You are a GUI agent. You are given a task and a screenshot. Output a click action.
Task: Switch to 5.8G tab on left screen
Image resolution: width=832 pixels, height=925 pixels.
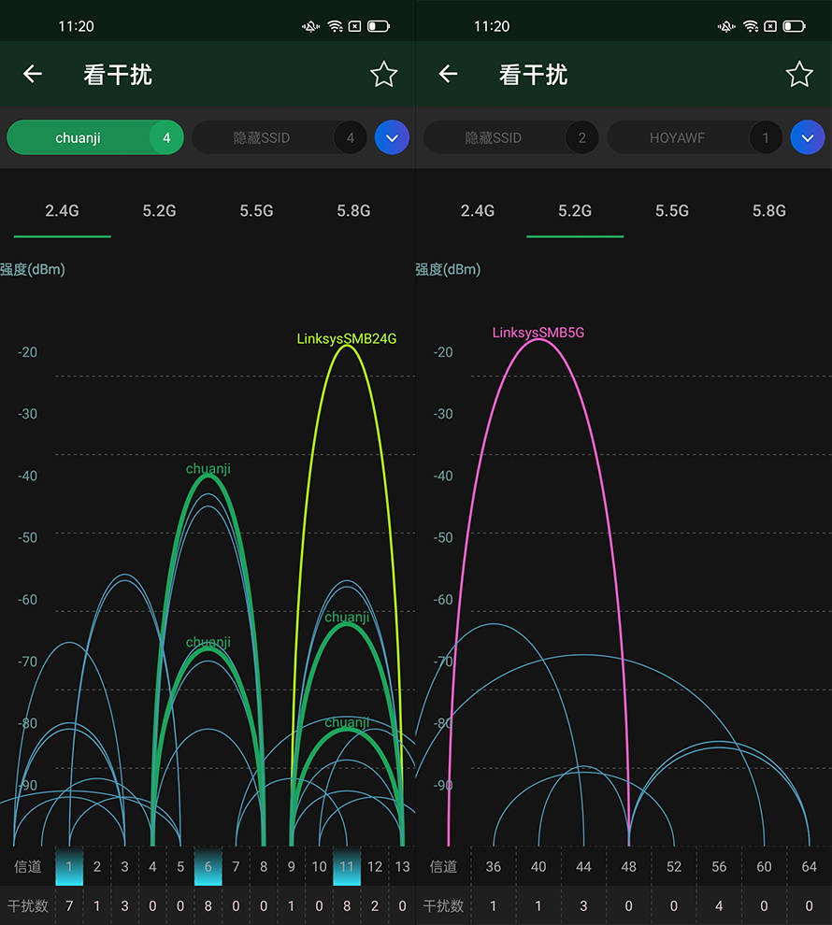tap(353, 211)
